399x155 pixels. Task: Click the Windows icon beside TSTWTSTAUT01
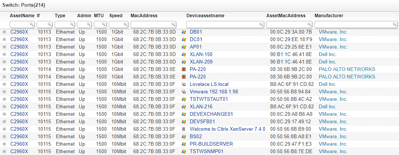[x=184, y=99]
